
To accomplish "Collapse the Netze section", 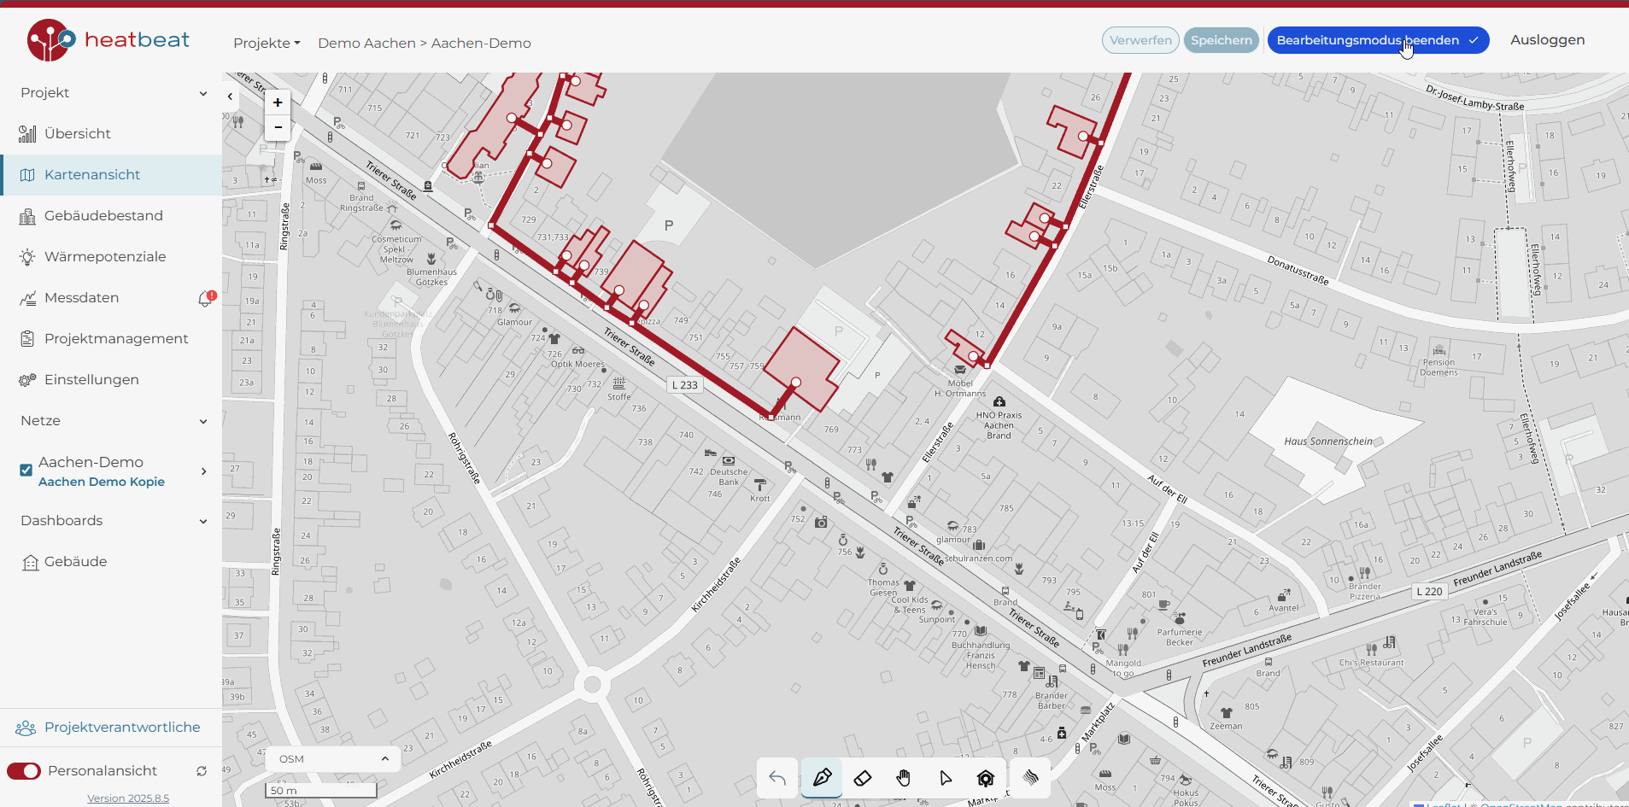I will 202,421.
